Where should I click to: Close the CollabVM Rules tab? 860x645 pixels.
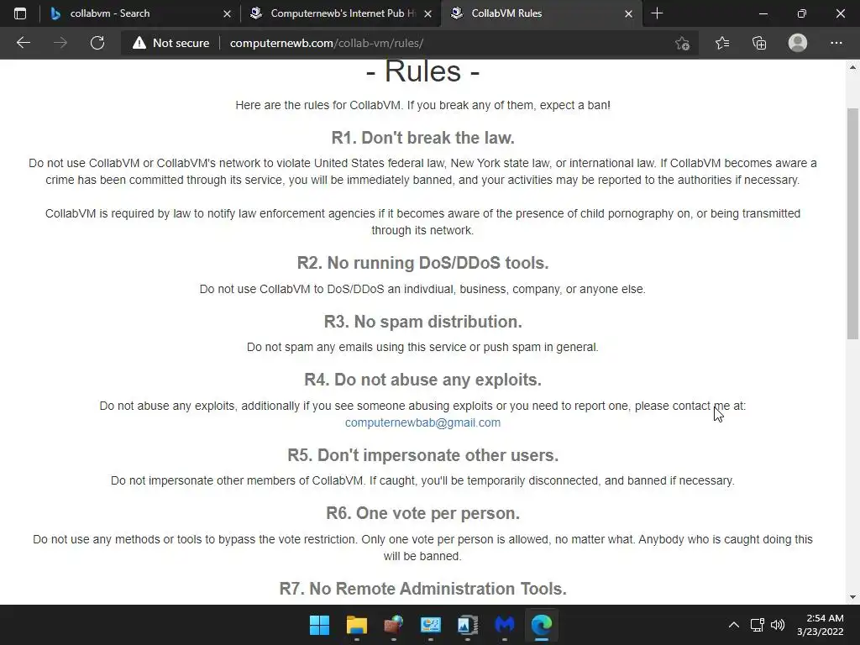(x=628, y=13)
